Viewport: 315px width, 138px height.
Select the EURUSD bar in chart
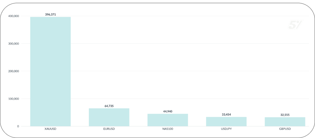109,117
